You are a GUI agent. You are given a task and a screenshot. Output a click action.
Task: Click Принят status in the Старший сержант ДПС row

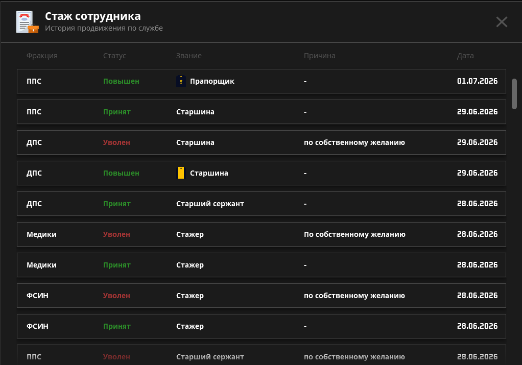pyautogui.click(x=117, y=204)
